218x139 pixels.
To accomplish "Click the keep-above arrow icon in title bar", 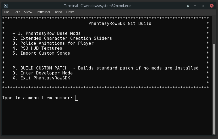I will 188,6.
